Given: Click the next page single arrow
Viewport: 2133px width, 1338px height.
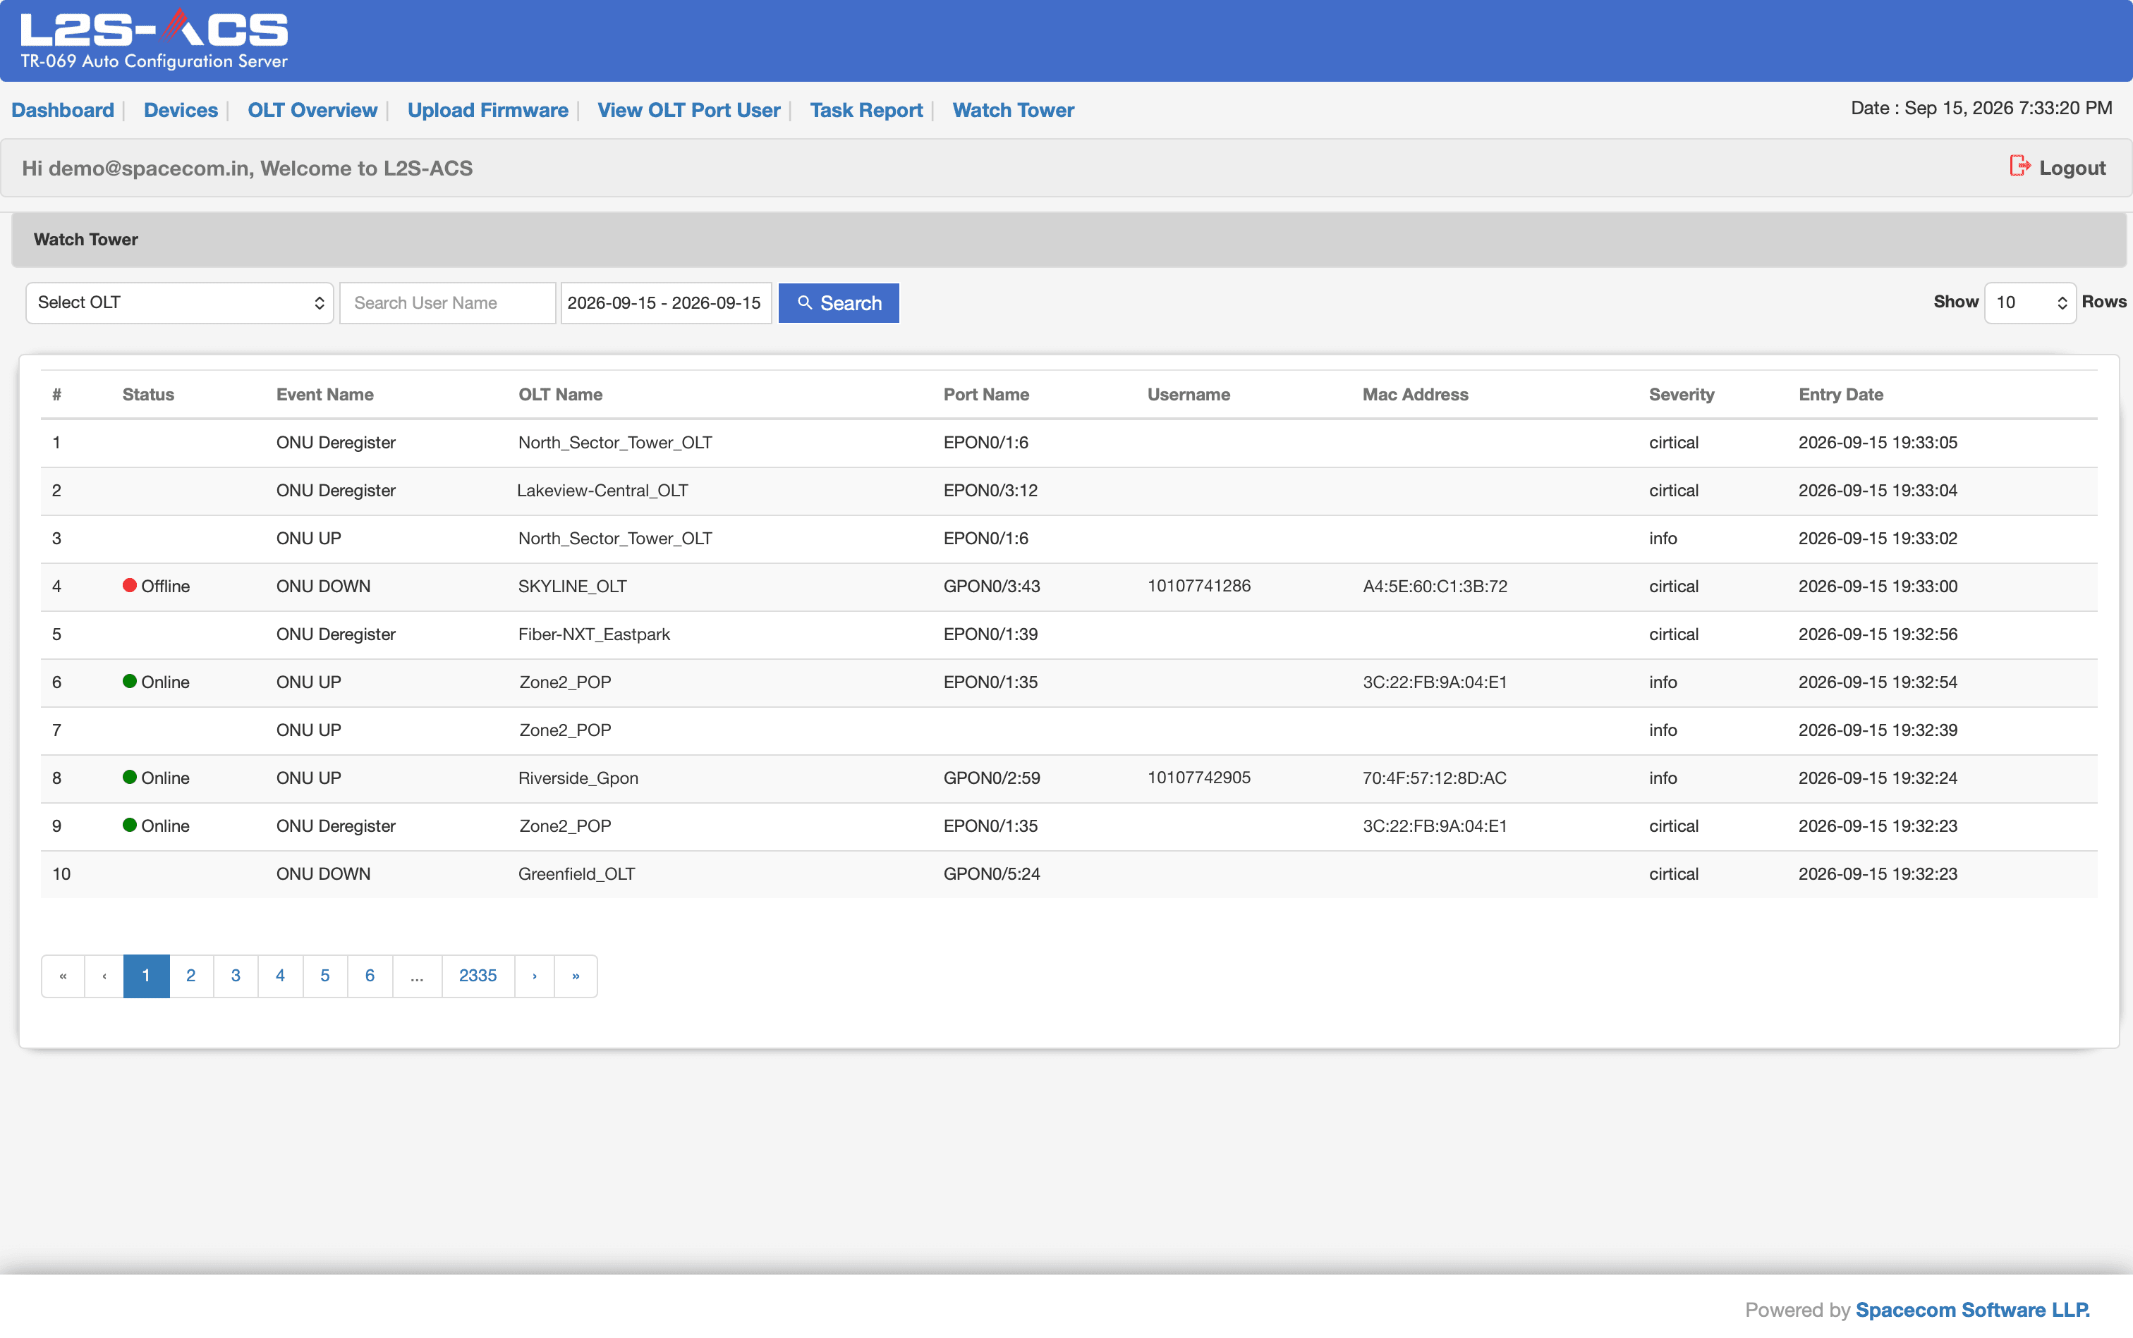Looking at the screenshot, I should pos(535,975).
